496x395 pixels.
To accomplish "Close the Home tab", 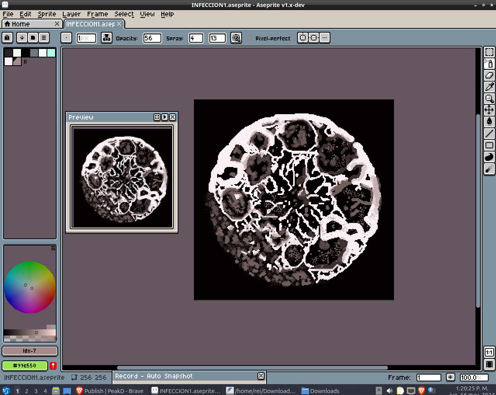I will pos(57,24).
